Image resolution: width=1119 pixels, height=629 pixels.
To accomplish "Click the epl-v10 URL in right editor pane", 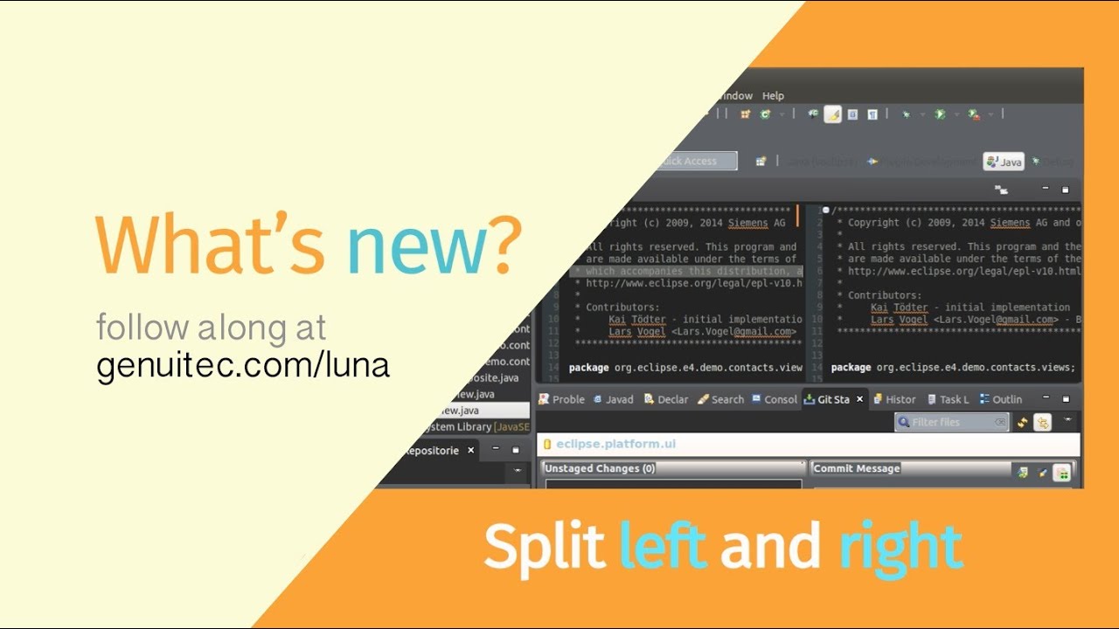I will 965,272.
